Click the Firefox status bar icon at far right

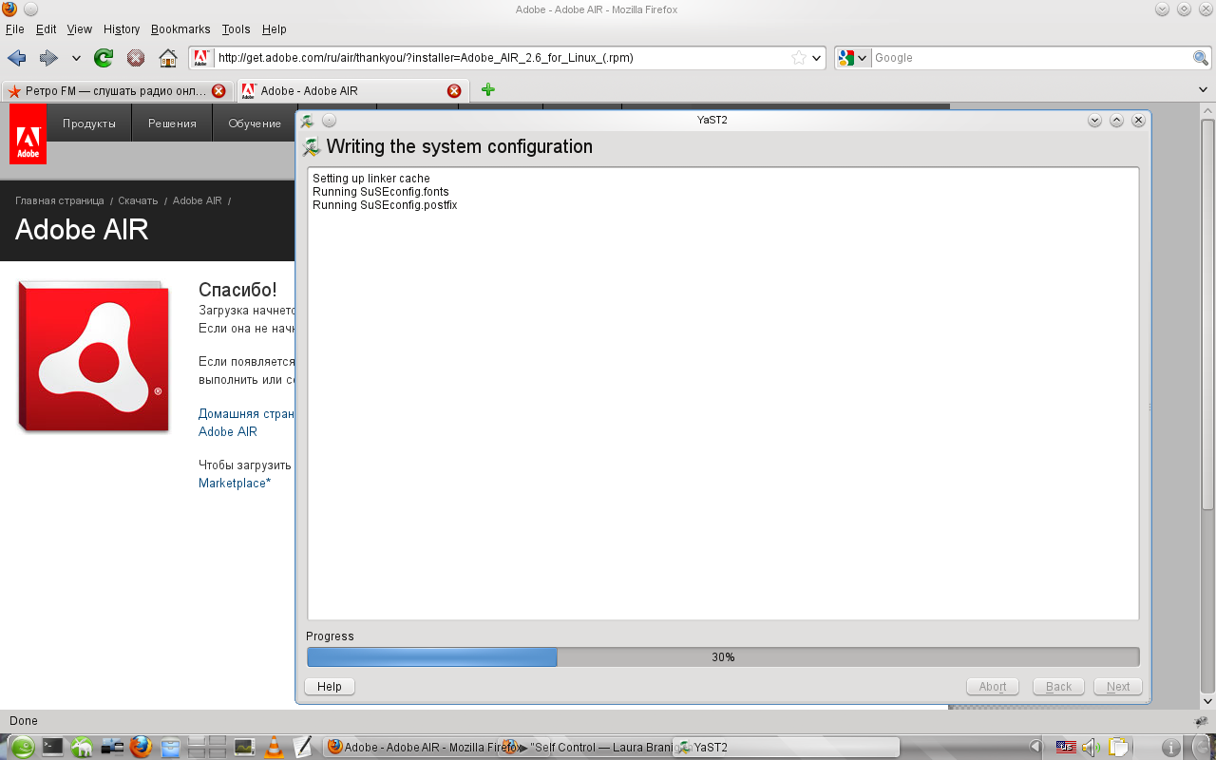tap(1201, 722)
